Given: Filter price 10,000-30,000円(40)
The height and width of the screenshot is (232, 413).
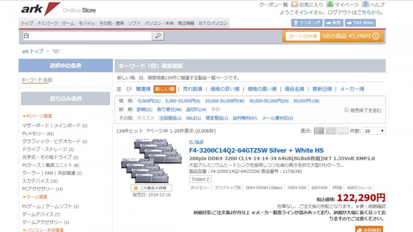Looking at the screenshot, I should [x=225, y=101].
